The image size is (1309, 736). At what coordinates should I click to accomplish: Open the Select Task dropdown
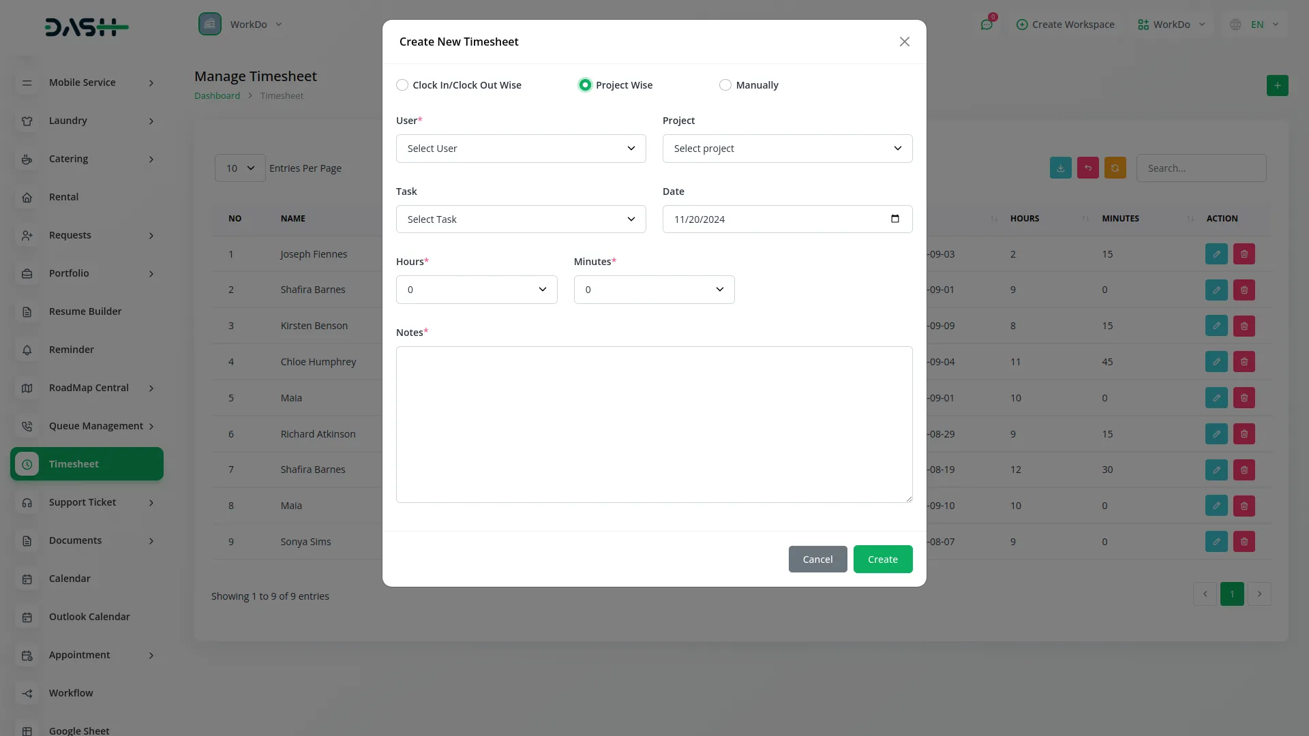(520, 219)
